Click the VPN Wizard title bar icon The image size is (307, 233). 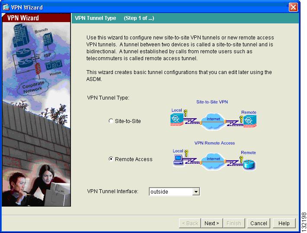coord(6,7)
